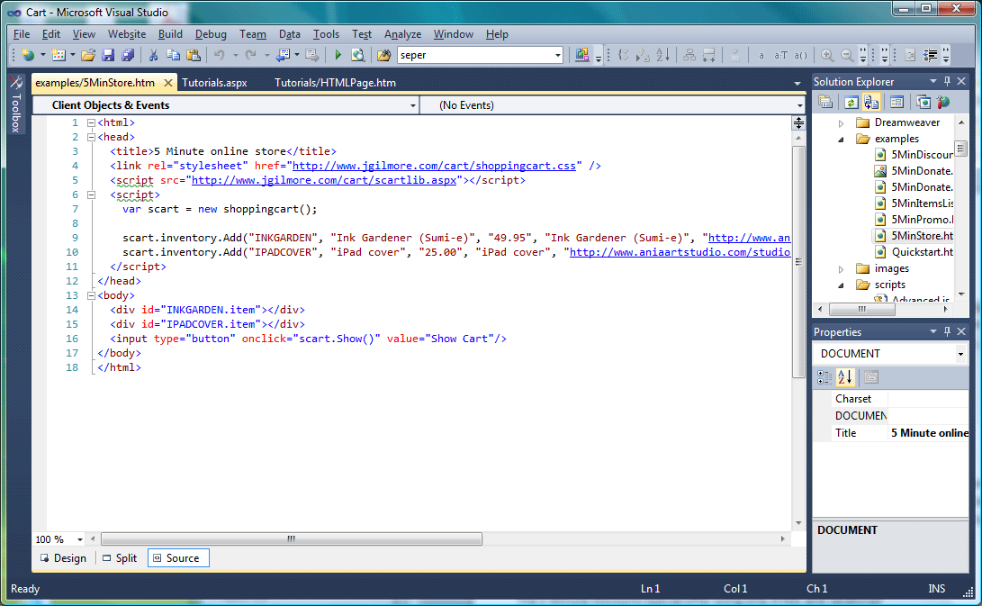Click the Paste icon in the toolbar

(194, 54)
